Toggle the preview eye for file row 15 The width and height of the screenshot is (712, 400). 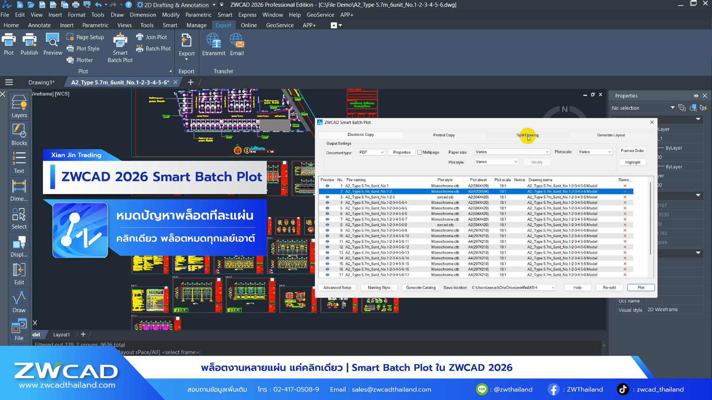tap(327, 264)
